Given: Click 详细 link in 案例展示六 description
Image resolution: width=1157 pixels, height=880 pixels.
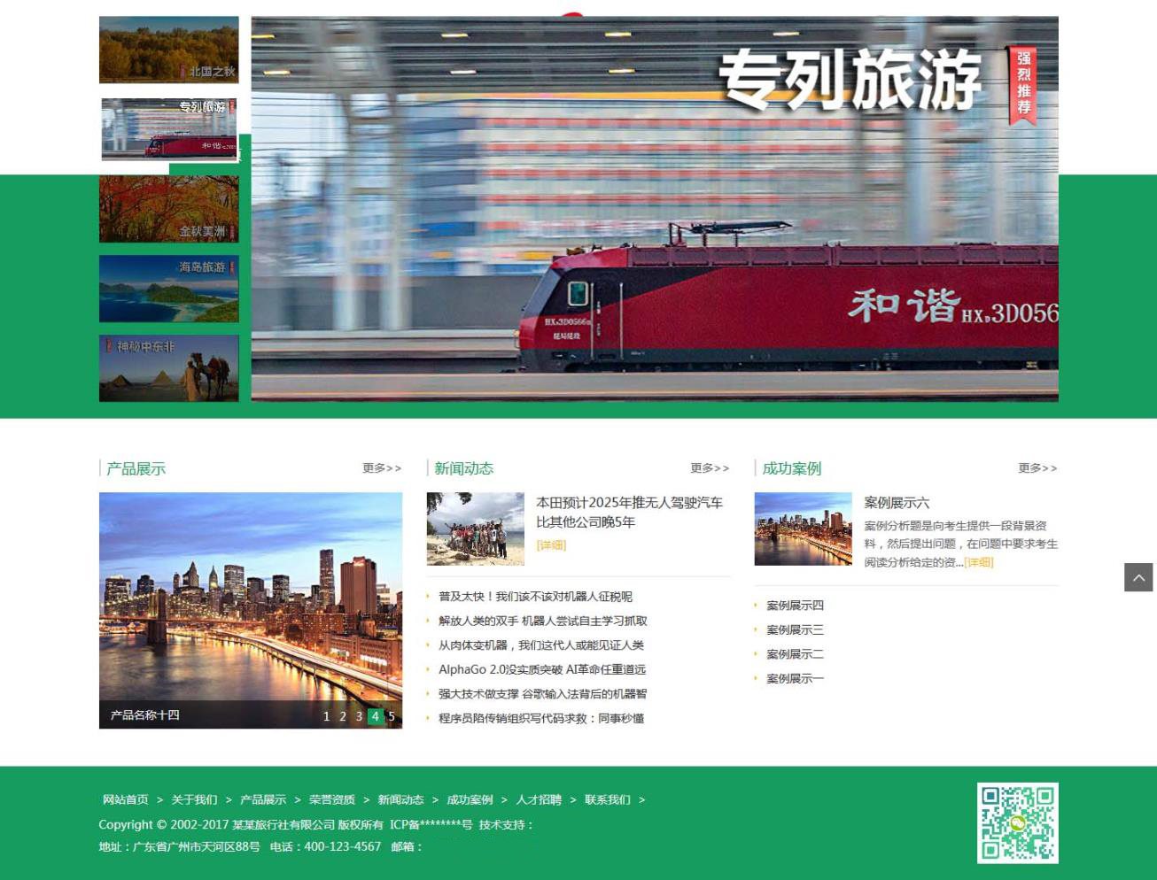Looking at the screenshot, I should (x=979, y=562).
